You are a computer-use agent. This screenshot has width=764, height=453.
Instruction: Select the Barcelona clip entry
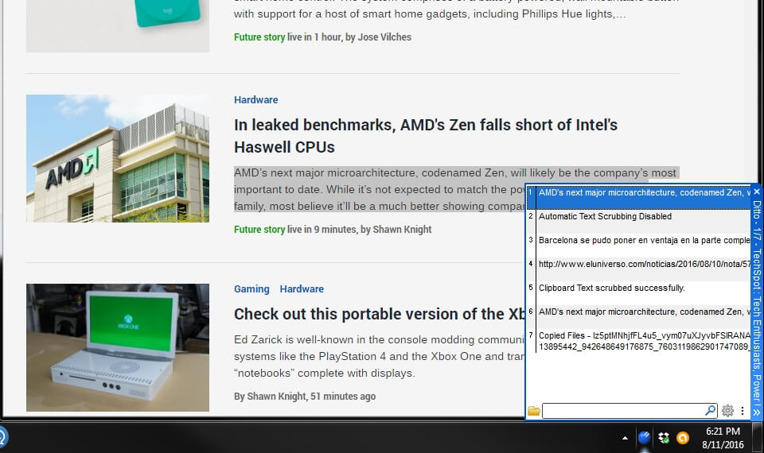[637, 240]
